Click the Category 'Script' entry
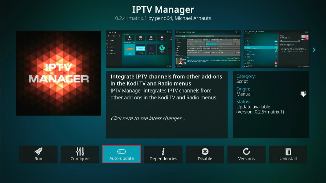Screen dimensions: 326x183 tap(242, 81)
